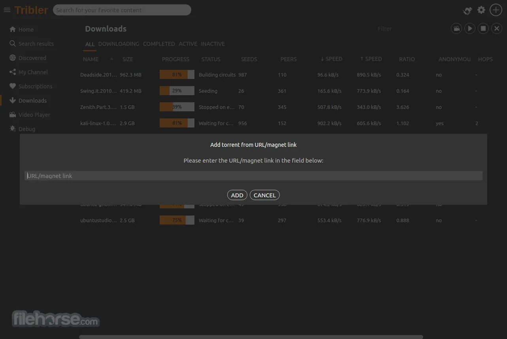Click the share icon beside My Channel
This screenshot has width=507, height=339.
tap(13, 72)
